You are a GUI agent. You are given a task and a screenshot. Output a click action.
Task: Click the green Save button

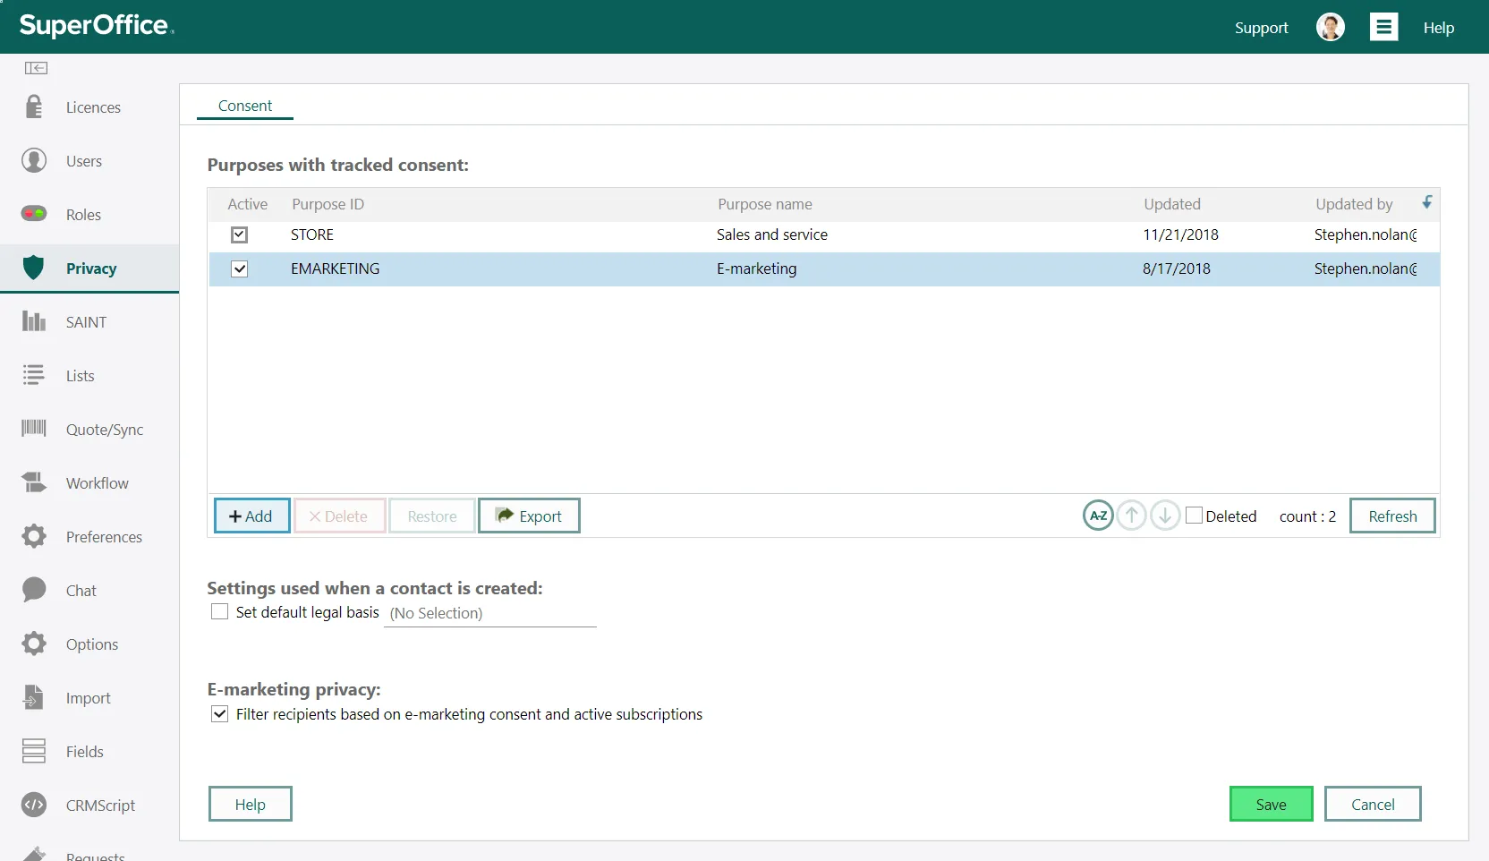[x=1271, y=804]
